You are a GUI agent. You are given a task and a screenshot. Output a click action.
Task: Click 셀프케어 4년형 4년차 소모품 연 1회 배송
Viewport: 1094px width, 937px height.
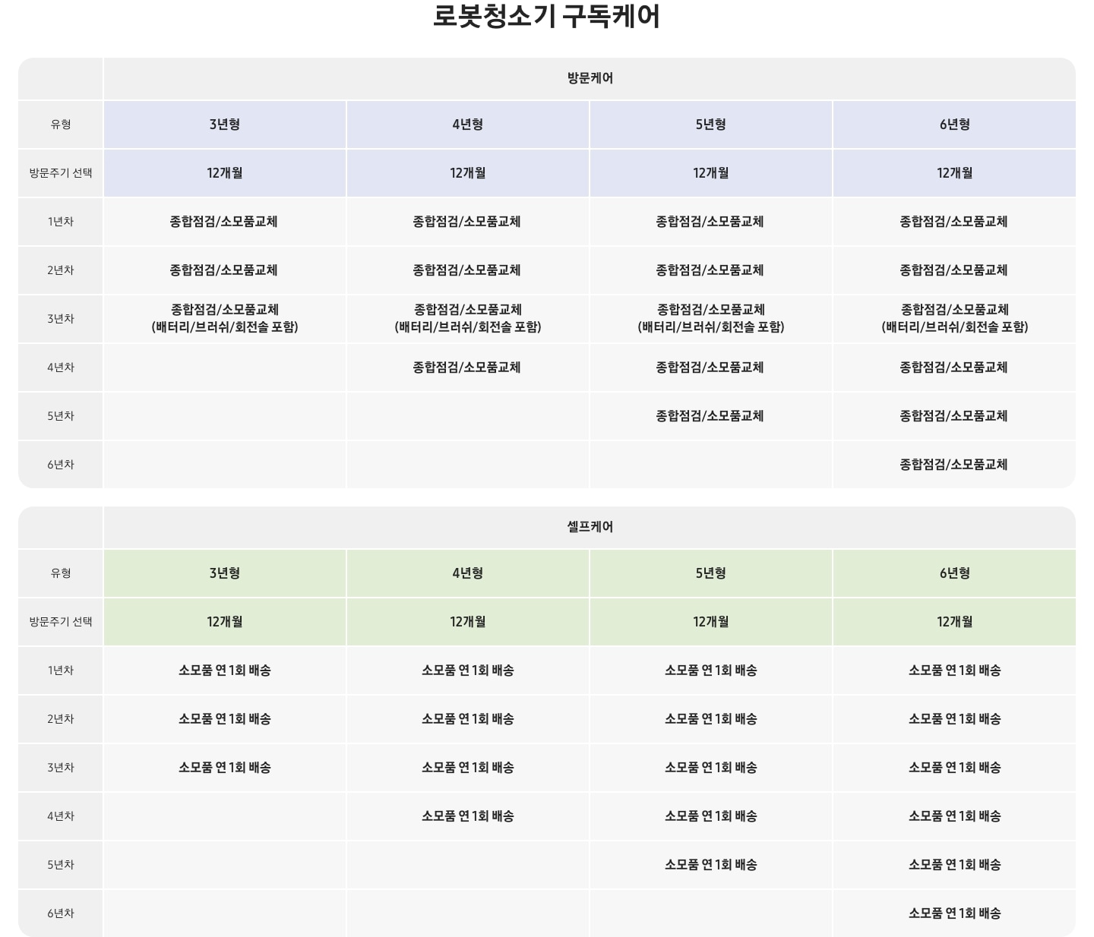[468, 816]
